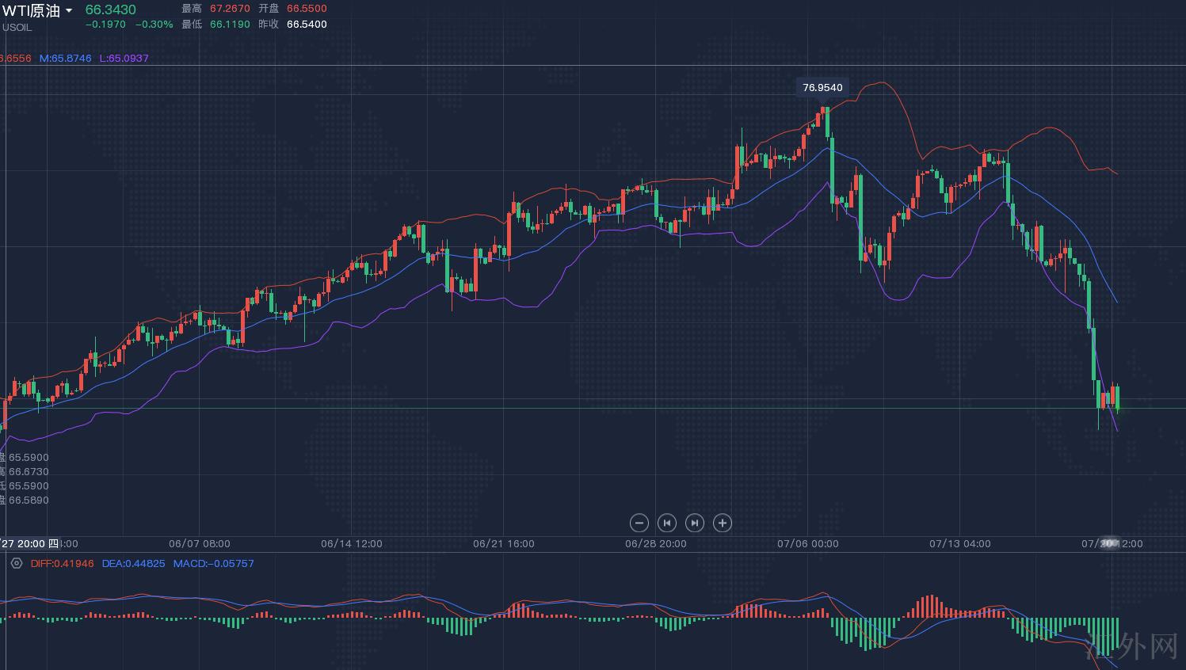Open MACD indicator settings hexagon icon
Screen dimensions: 1186x670
[17, 563]
